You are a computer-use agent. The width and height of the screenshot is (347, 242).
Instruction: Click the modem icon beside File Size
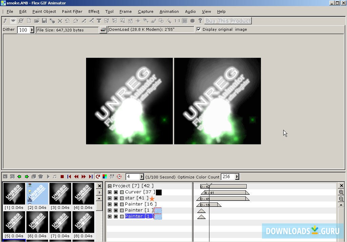click(x=103, y=30)
